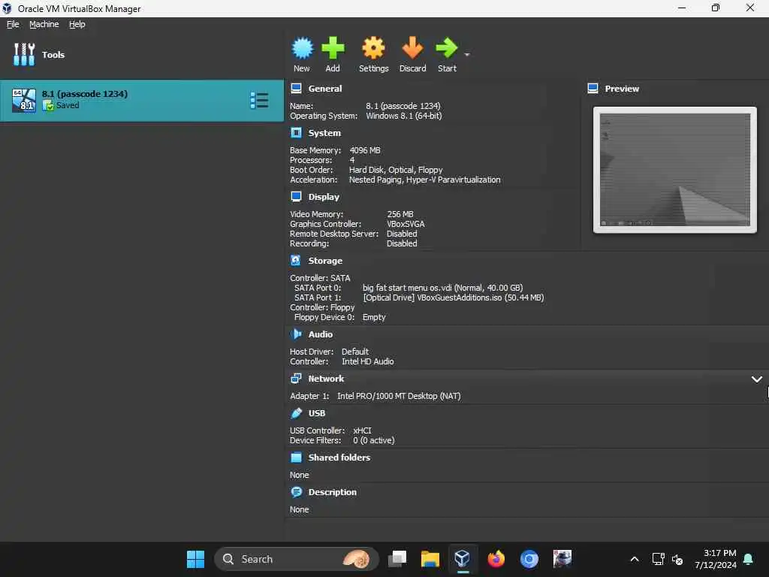Click the Add machine plus icon
769x577 pixels.
click(x=333, y=48)
